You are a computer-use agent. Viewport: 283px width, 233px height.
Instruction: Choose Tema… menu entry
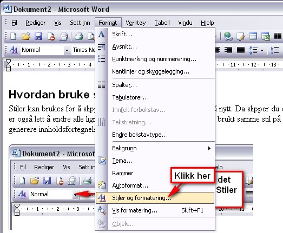coord(155,161)
